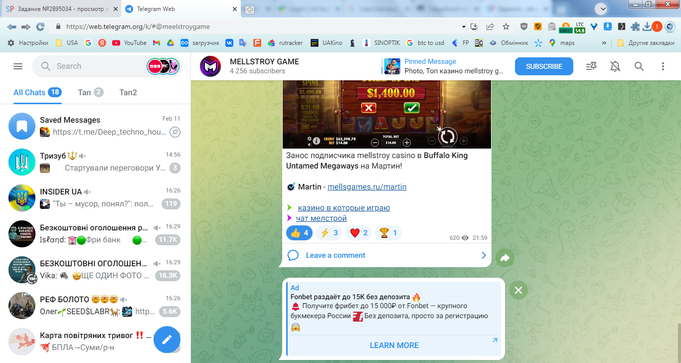
Task: Open the YouTube bookmark
Action: (129, 43)
